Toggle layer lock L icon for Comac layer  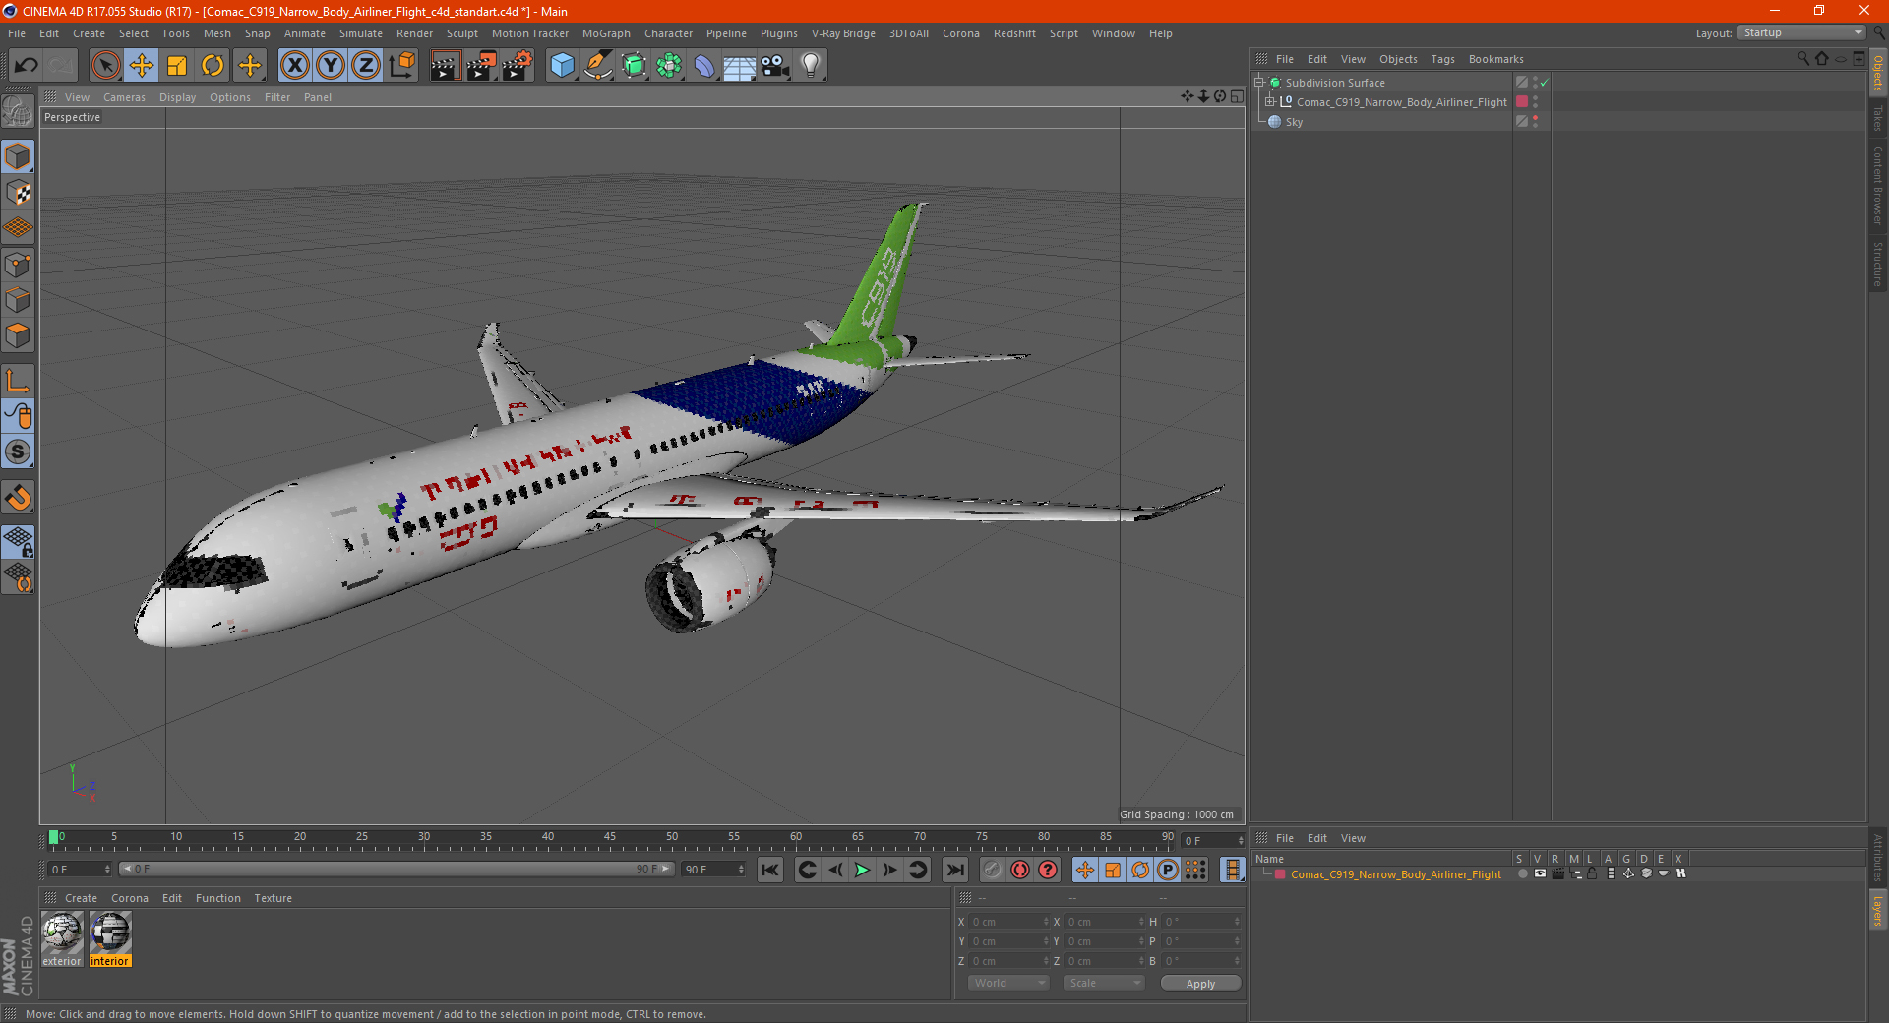[1592, 873]
